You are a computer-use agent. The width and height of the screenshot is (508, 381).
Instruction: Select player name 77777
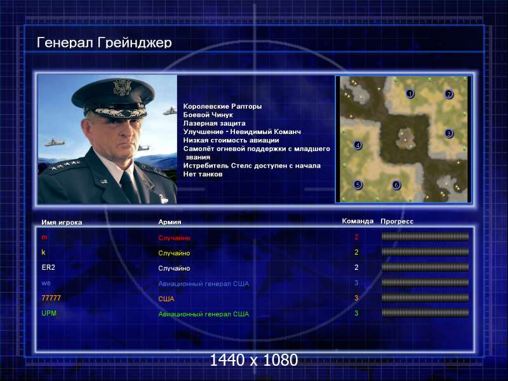(51, 298)
